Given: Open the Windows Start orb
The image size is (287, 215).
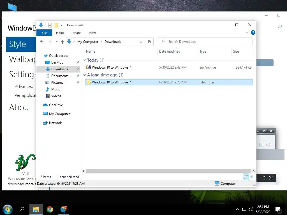Looking at the screenshot, I should [8, 209].
